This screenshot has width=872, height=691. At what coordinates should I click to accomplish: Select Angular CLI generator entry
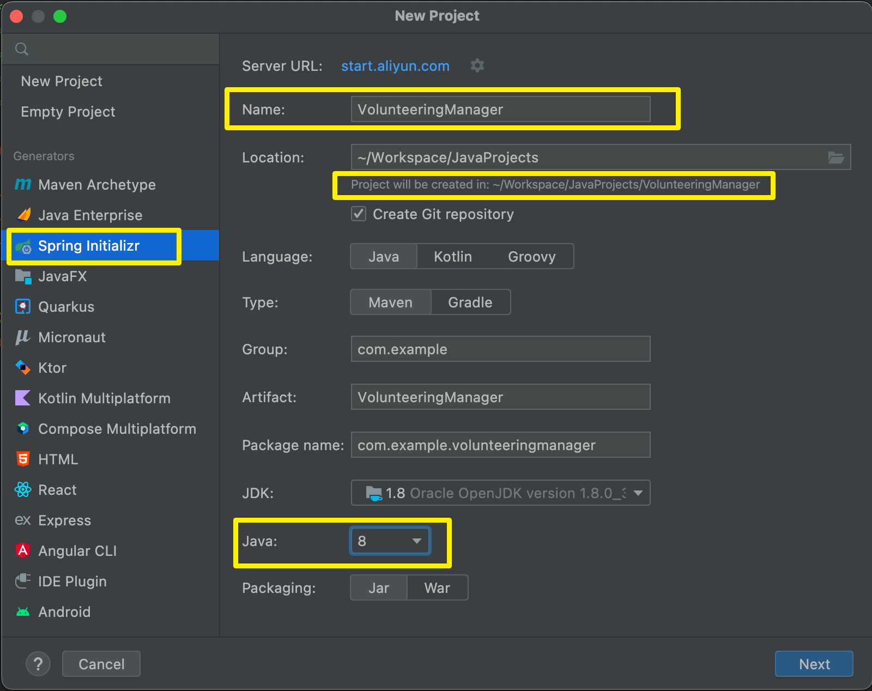click(x=111, y=551)
